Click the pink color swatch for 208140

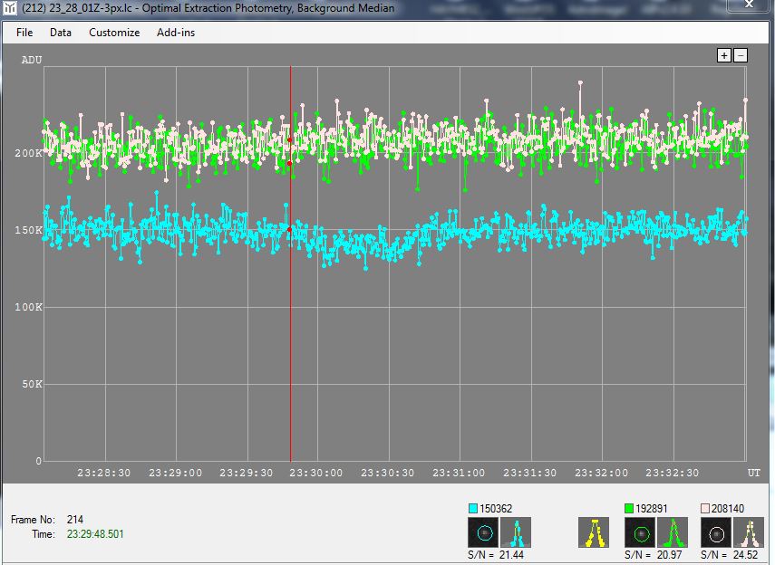point(705,509)
